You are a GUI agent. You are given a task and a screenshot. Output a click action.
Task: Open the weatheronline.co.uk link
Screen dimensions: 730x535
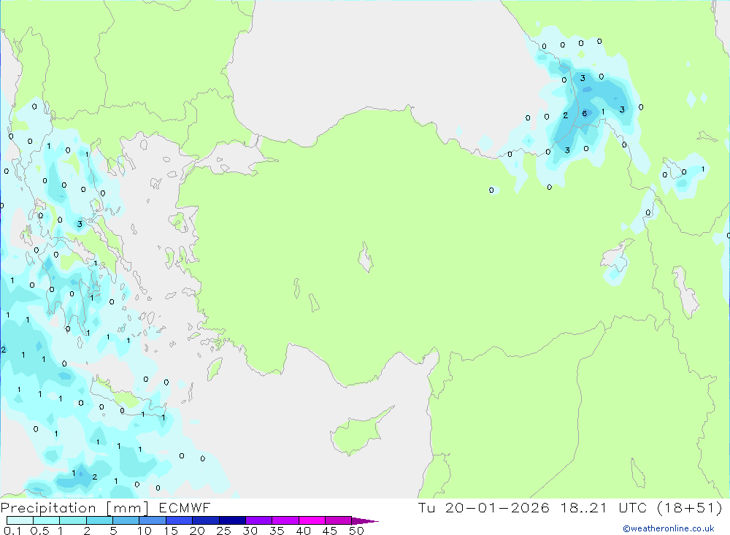tap(669, 528)
